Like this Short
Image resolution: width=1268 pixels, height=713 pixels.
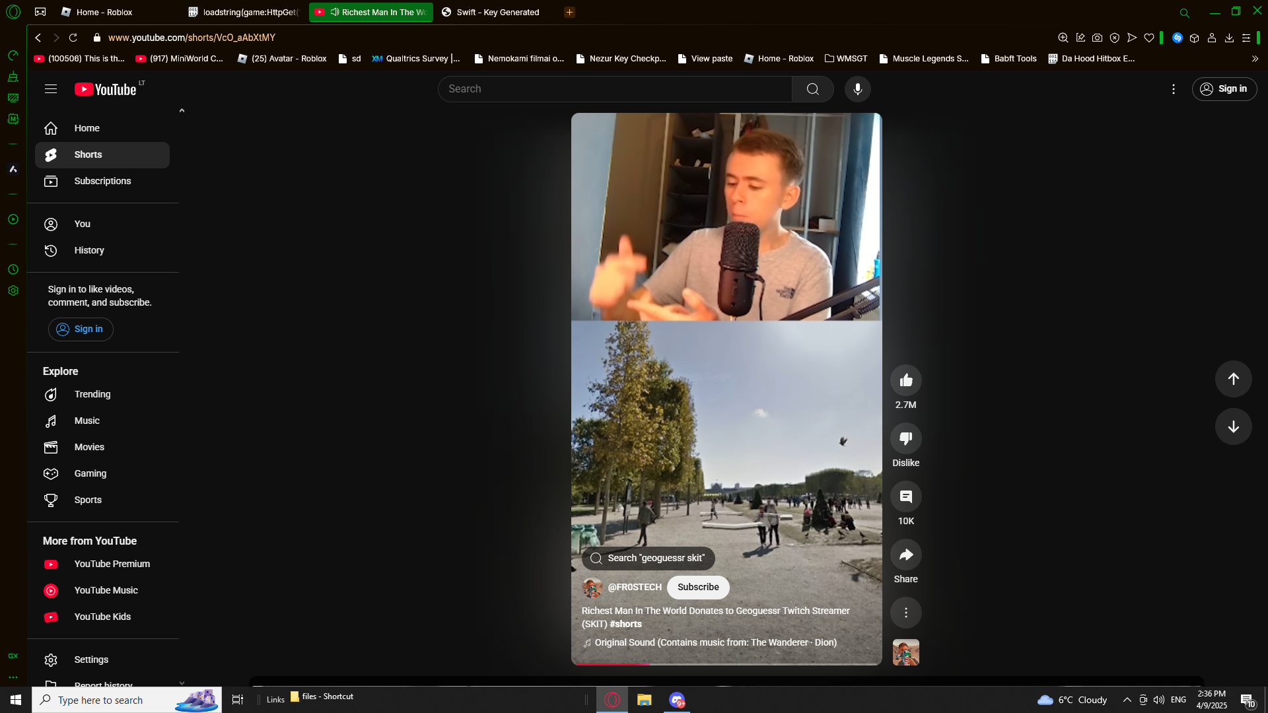[906, 380]
